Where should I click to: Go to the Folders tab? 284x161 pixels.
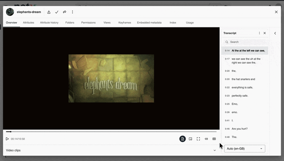coord(70,23)
